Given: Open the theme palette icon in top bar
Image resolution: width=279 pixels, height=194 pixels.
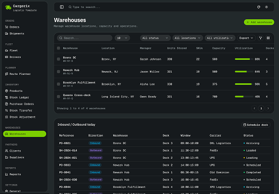Looking at the screenshot, I should [259, 7].
